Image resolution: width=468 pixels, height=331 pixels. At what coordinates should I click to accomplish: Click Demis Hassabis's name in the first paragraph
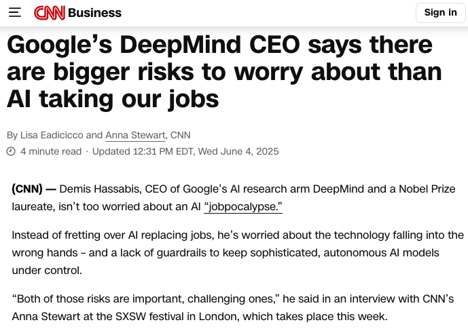coord(101,189)
